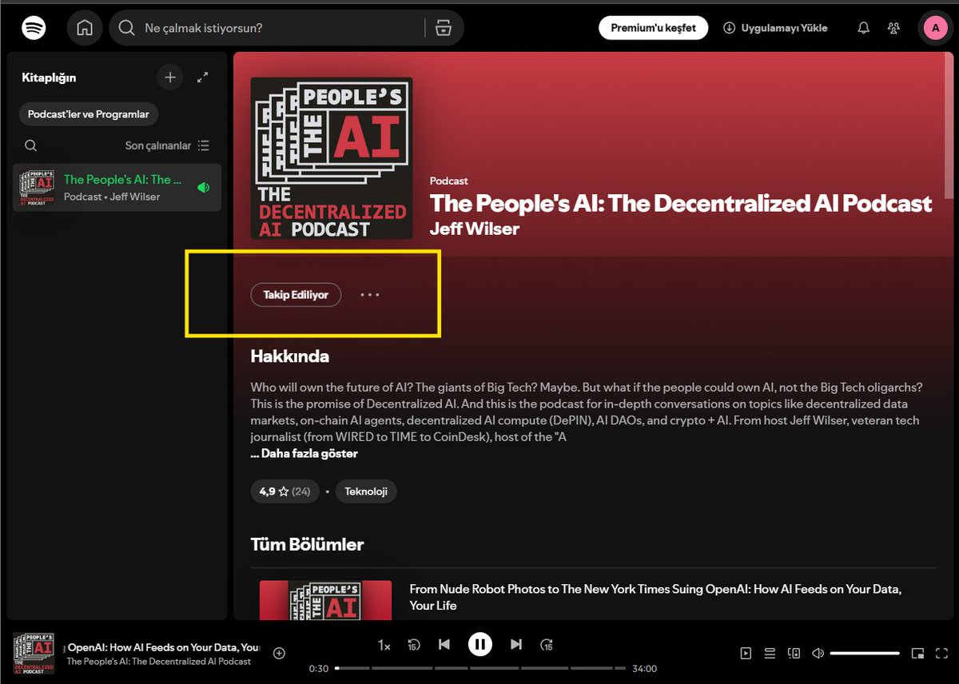
Task: Click the 'Tüm Bölümler' heading
Action: (308, 545)
